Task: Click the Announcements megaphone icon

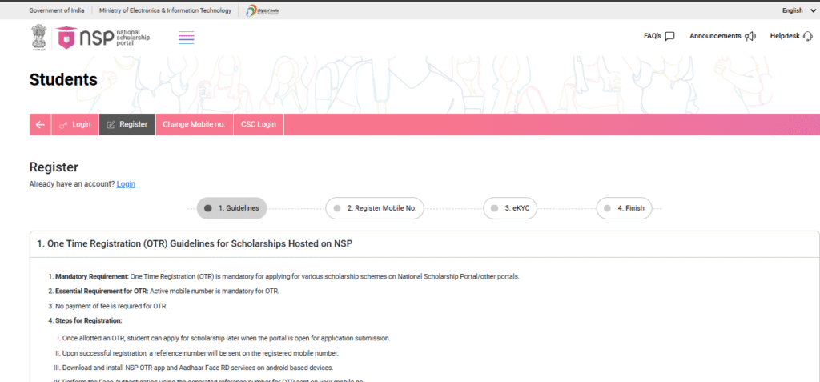Action: coord(750,36)
